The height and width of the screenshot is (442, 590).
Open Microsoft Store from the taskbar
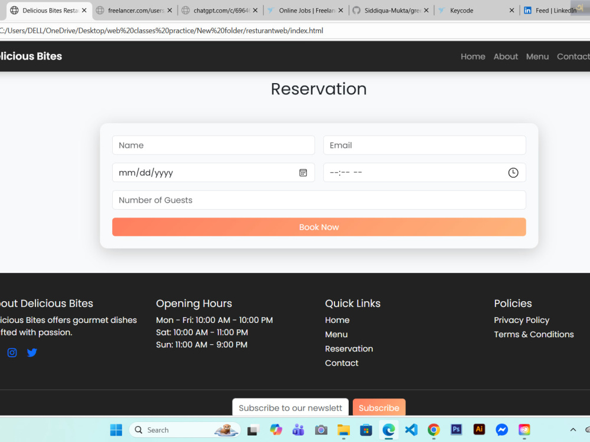[x=366, y=430]
